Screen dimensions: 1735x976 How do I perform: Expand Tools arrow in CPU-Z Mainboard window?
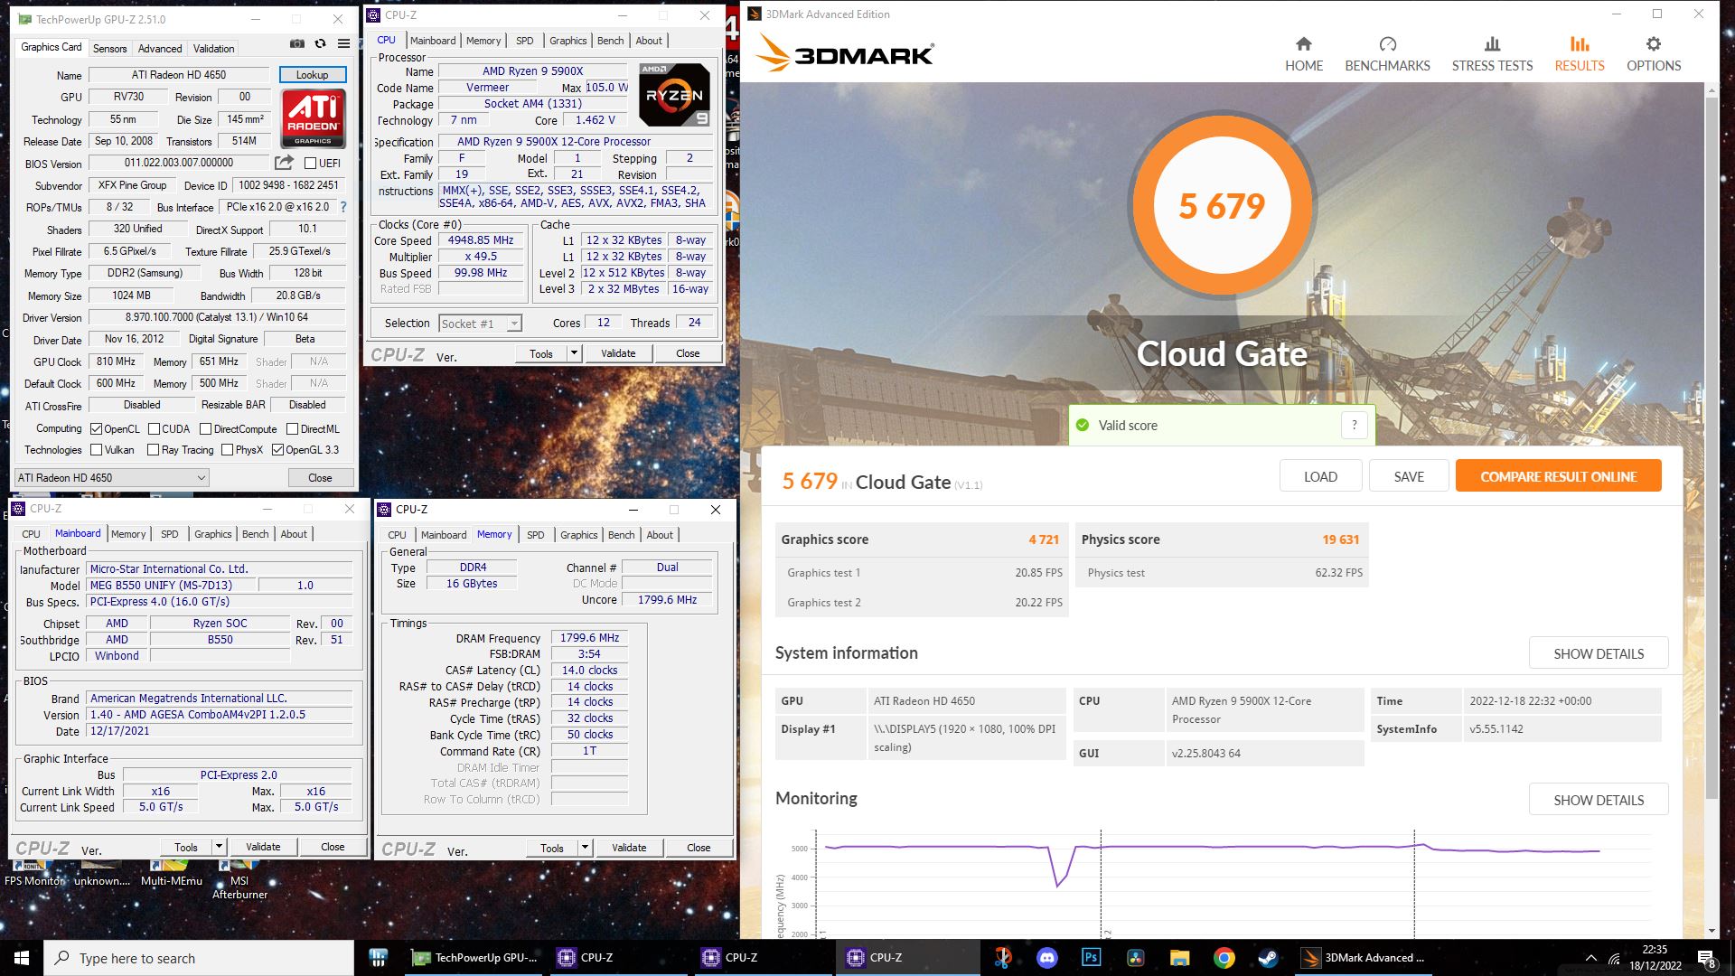tap(219, 847)
